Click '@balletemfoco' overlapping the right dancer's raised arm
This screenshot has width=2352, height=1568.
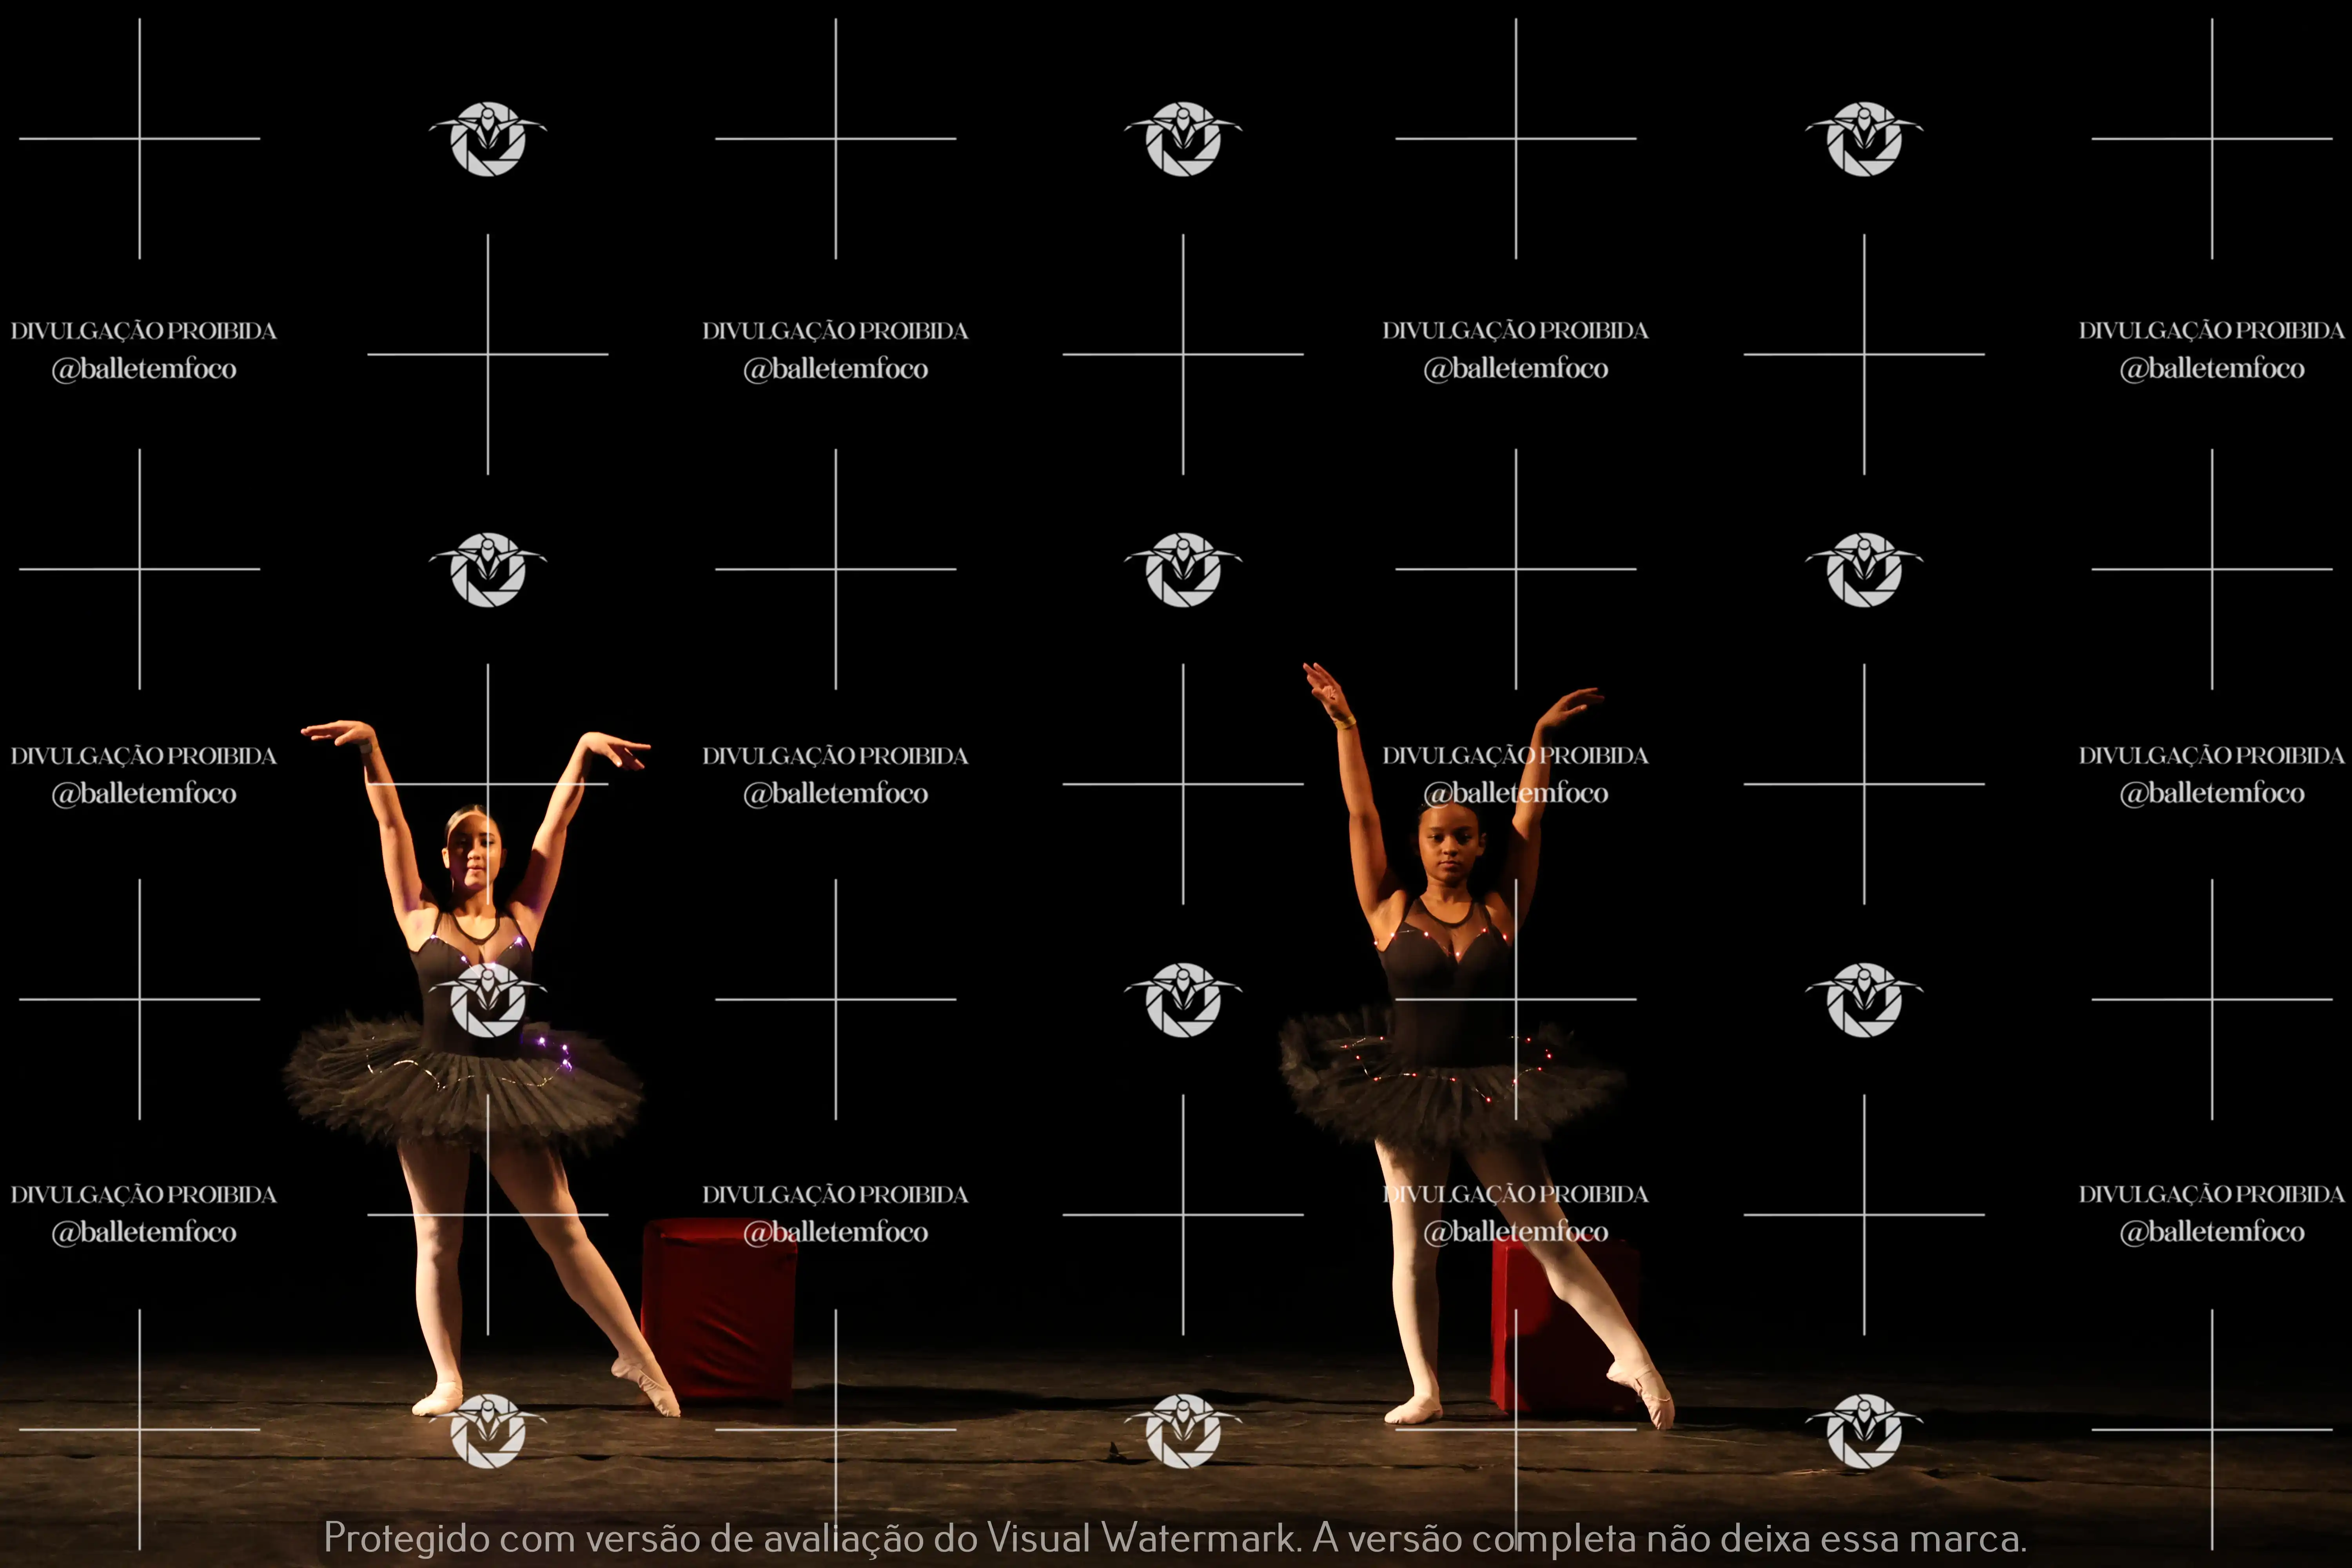point(1516,793)
